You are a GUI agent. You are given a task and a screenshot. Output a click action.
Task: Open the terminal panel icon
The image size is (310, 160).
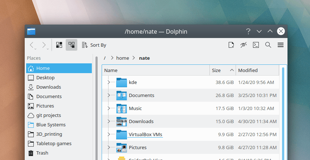click(256, 45)
